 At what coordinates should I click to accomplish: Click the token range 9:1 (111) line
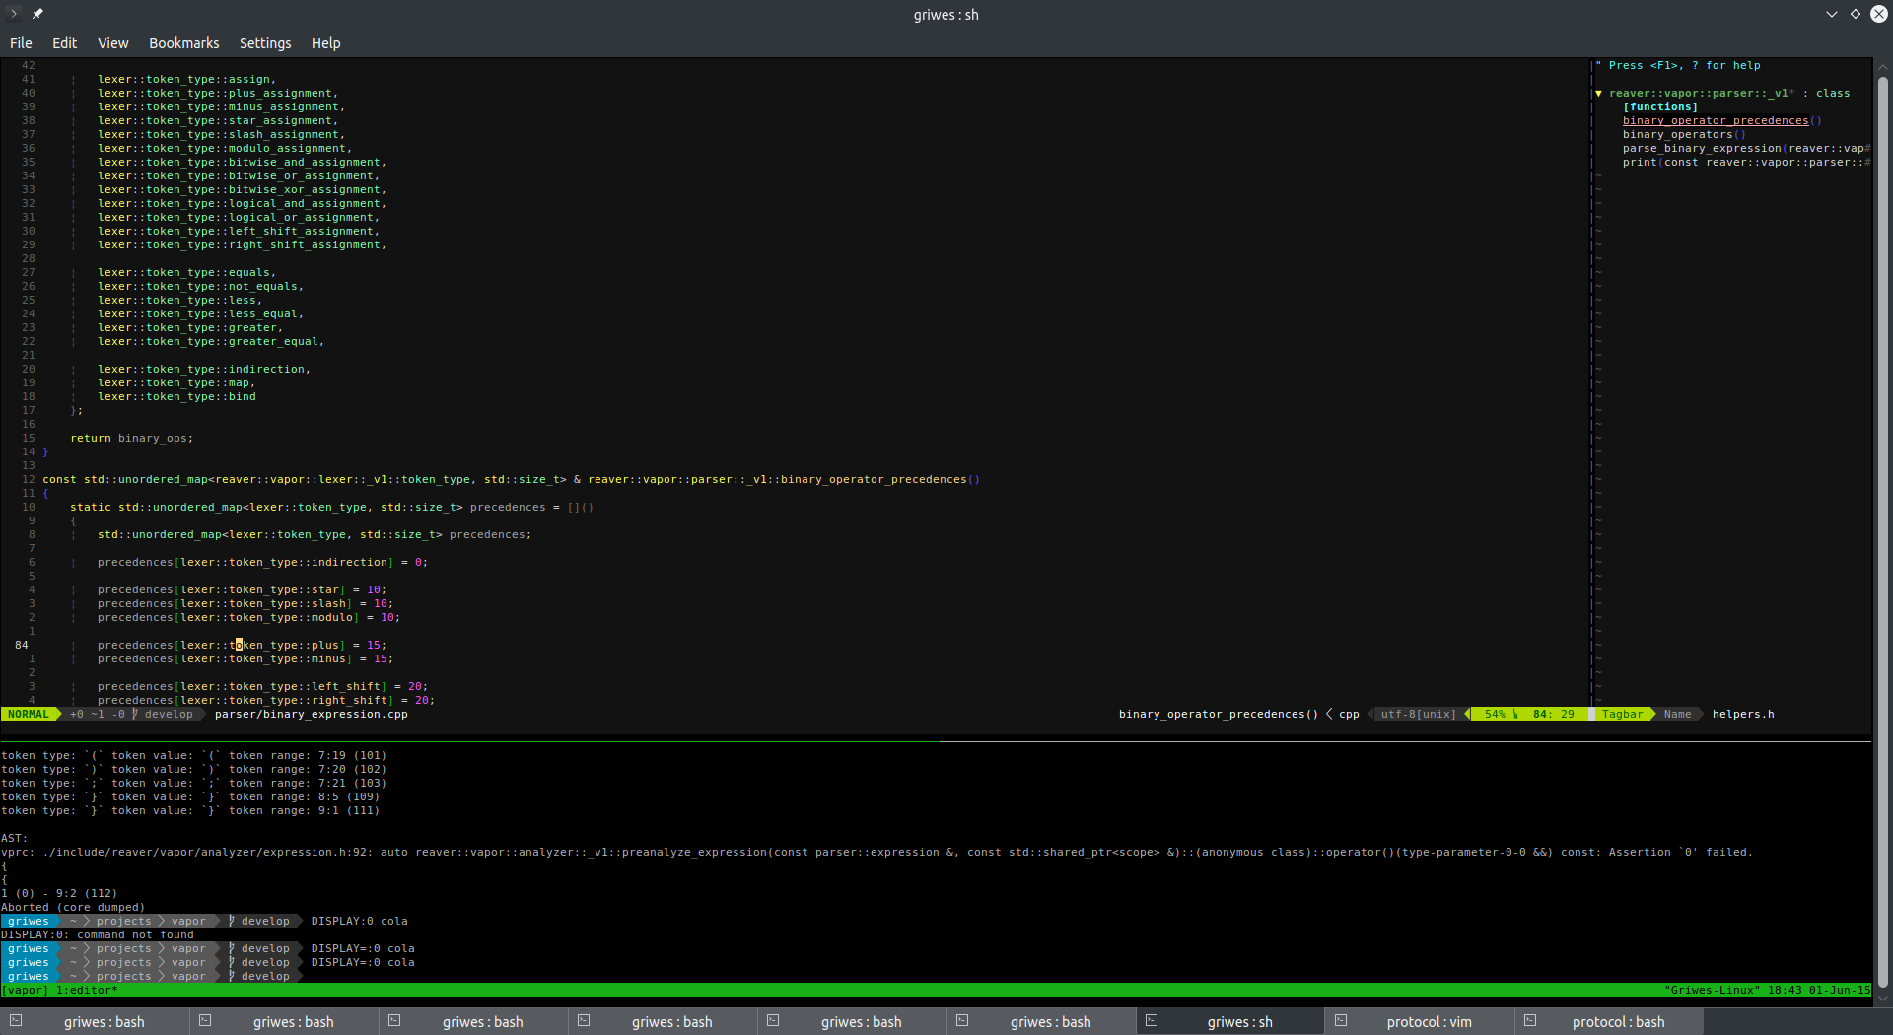189,811
